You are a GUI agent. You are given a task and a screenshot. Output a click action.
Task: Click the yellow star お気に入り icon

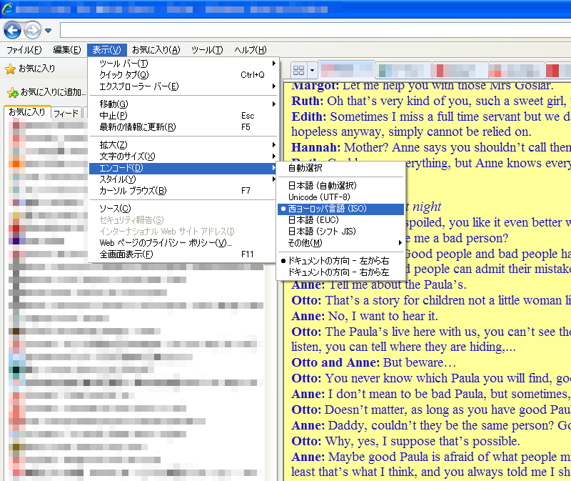point(10,69)
